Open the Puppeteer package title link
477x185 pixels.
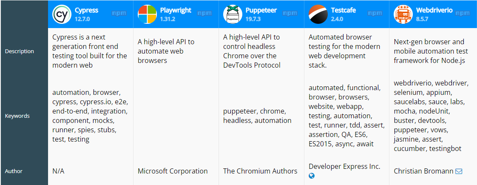coord(261,10)
